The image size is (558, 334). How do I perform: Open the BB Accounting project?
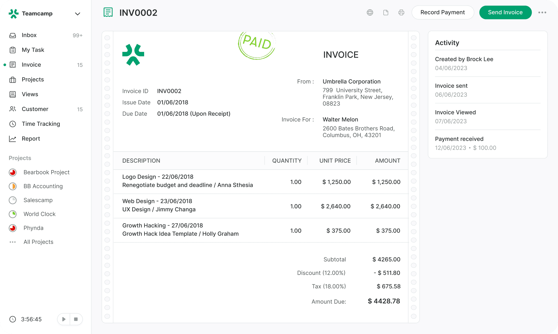[43, 186]
